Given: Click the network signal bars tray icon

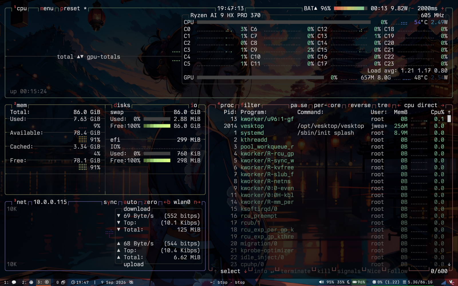Looking at the screenshot, I should [443, 282].
